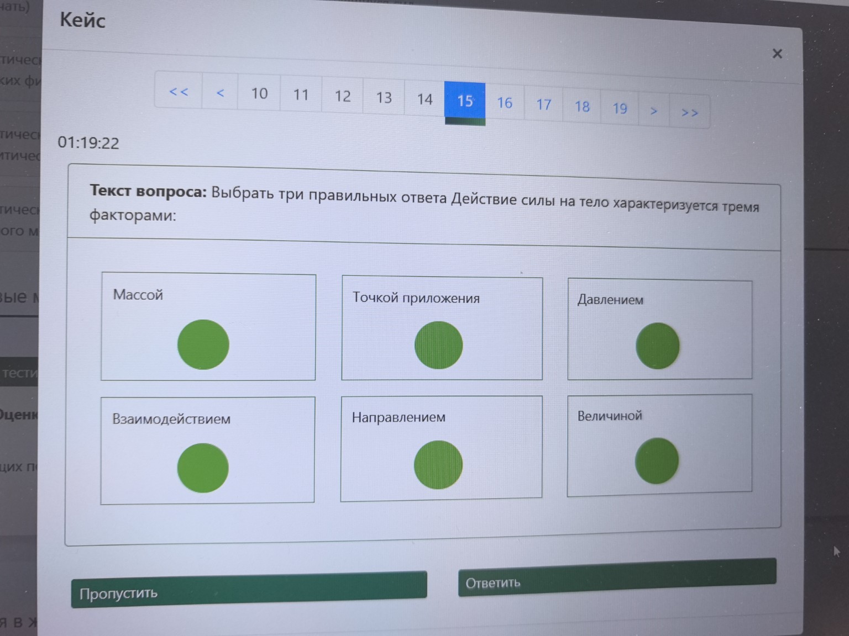Toggle the green circle under Давлением
This screenshot has width=849, height=636.
[657, 346]
